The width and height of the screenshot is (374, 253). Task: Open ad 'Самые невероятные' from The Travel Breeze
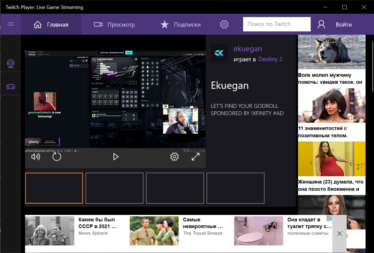tap(203, 223)
